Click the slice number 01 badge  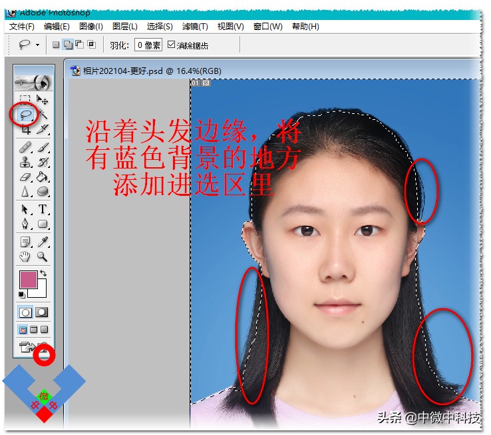coord(195,83)
